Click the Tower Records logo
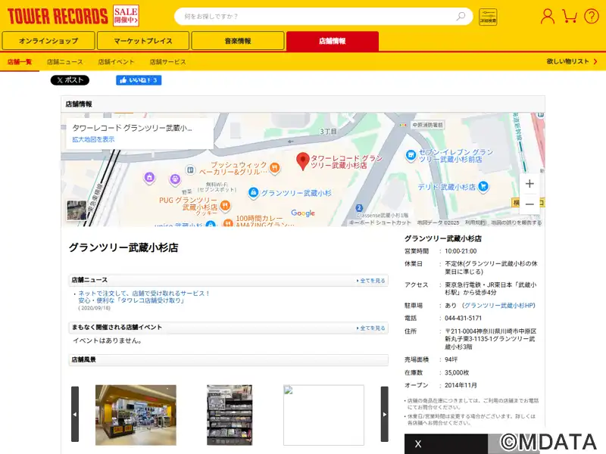Screen dimensions: 606x454 58,16
